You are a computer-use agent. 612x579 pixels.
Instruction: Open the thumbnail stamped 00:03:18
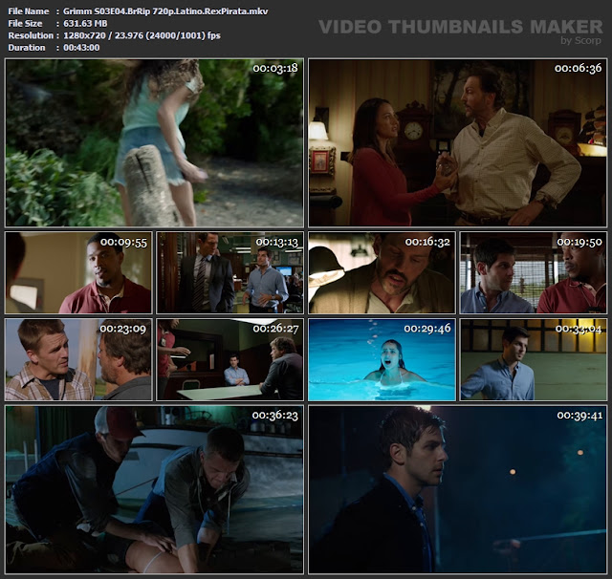coord(154,142)
